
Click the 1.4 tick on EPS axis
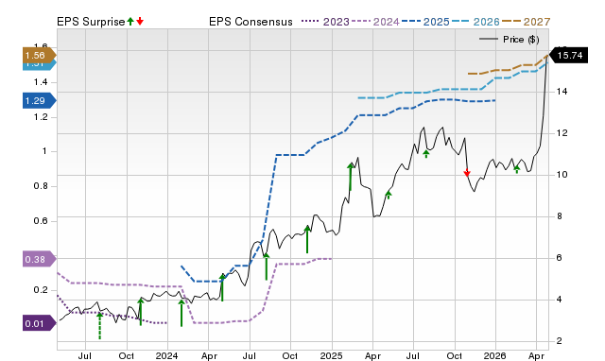(41, 82)
